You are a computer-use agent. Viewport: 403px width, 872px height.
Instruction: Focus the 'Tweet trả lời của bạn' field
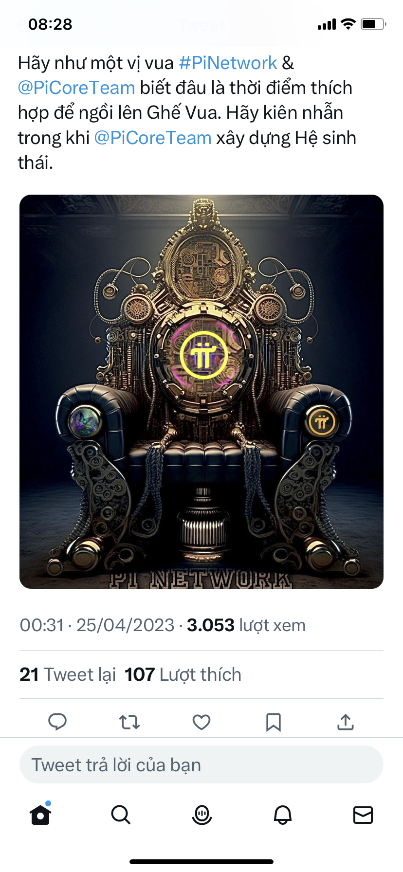click(x=201, y=764)
